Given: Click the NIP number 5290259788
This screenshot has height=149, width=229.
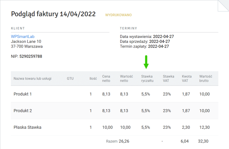Looking at the screenshot, I should (x=31, y=56).
